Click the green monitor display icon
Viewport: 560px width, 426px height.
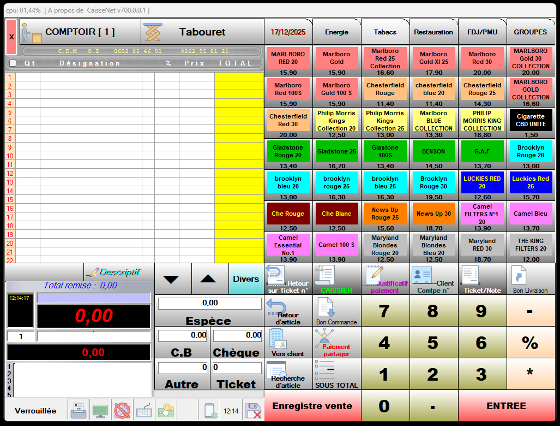click(x=100, y=410)
